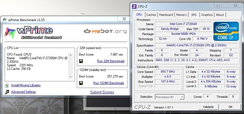The image size is (244, 114).
Task: Click the Threads value 8
Action: (x=233, y=96)
